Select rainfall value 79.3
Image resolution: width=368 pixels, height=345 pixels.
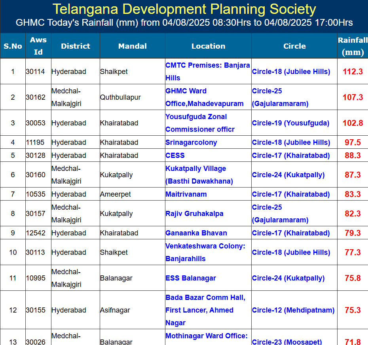point(353,233)
